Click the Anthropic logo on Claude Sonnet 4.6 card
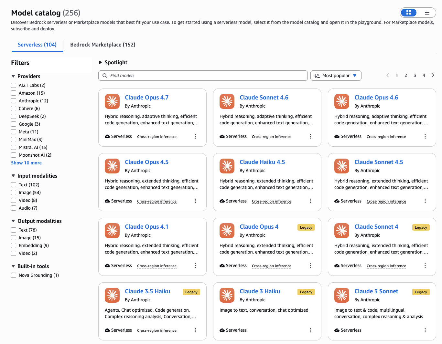Image resolution: width=442 pixels, height=344 pixels. [227, 101]
